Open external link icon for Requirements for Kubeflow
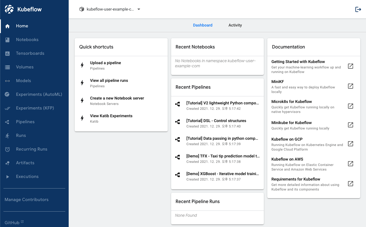Screen dimensions: 366x227 click(350, 184)
